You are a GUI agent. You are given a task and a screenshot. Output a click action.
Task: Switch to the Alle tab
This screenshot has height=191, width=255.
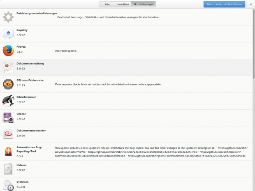click(107, 4)
